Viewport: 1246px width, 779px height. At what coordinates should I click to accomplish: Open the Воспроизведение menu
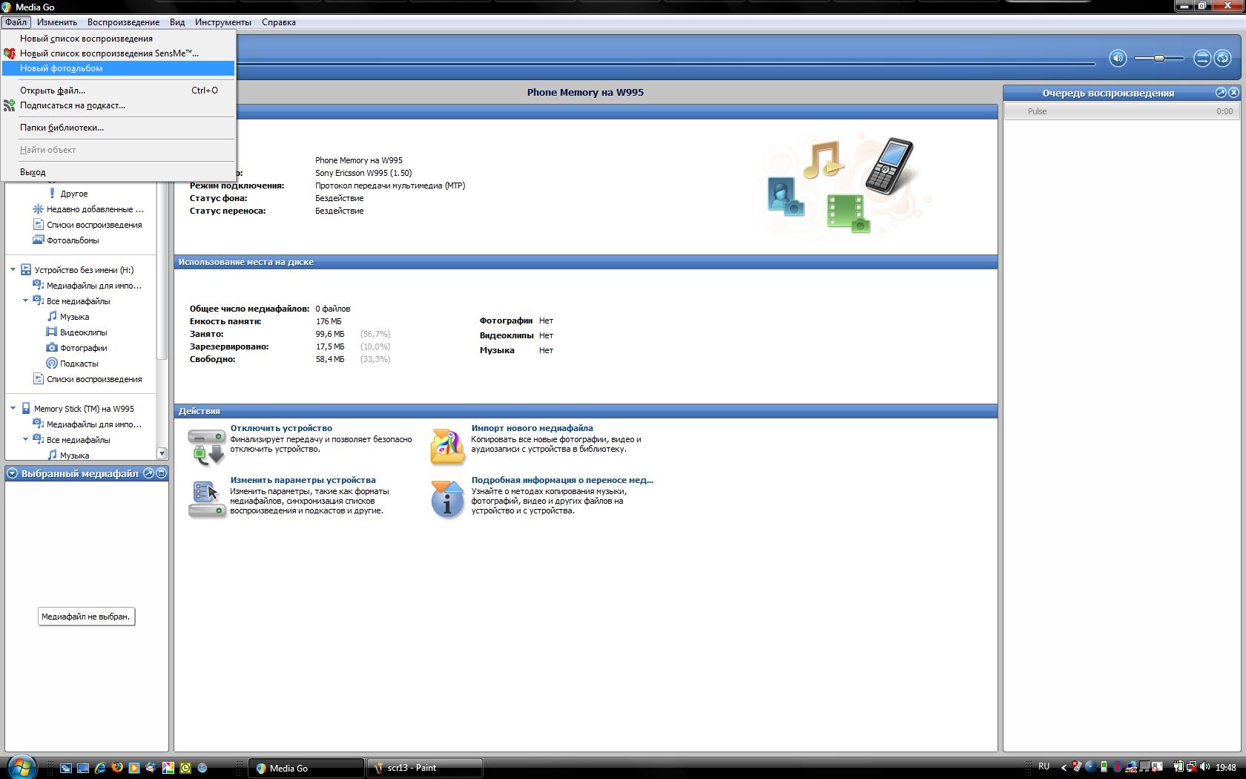123,22
